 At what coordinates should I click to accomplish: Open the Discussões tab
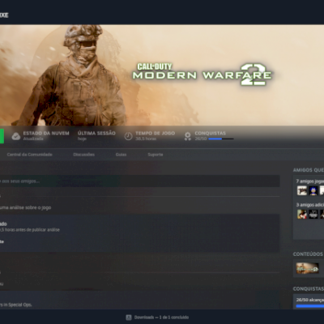84,155
